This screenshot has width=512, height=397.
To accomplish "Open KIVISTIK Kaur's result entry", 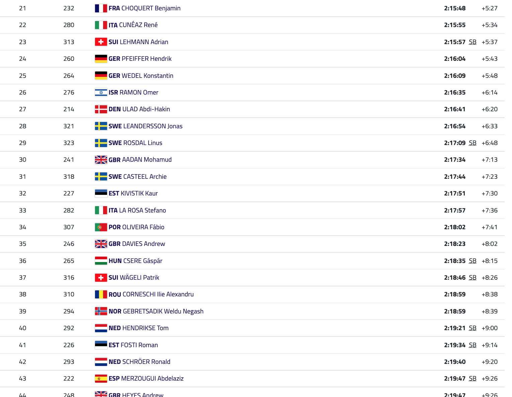I will pyautogui.click(x=139, y=193).
